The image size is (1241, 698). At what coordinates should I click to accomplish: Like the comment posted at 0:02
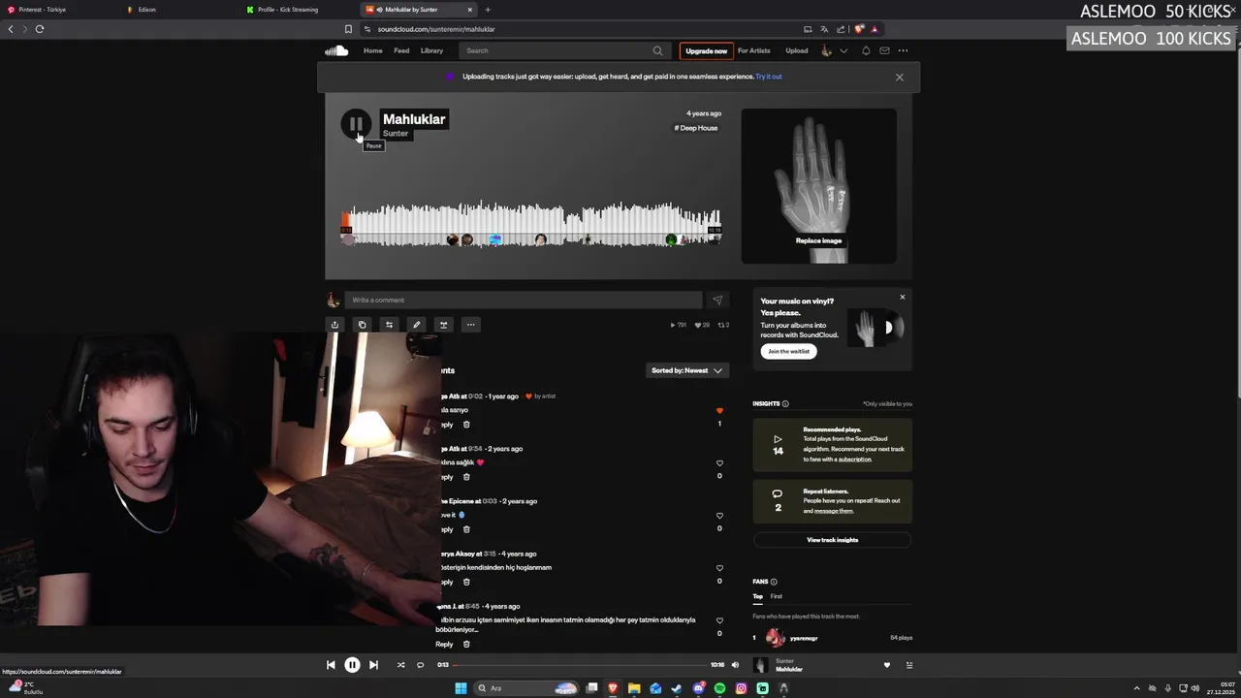pyautogui.click(x=719, y=411)
